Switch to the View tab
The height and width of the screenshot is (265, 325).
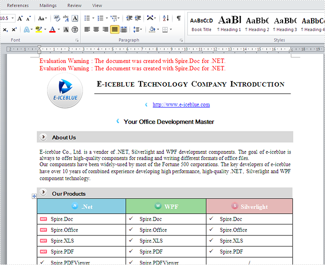coord(97,5)
